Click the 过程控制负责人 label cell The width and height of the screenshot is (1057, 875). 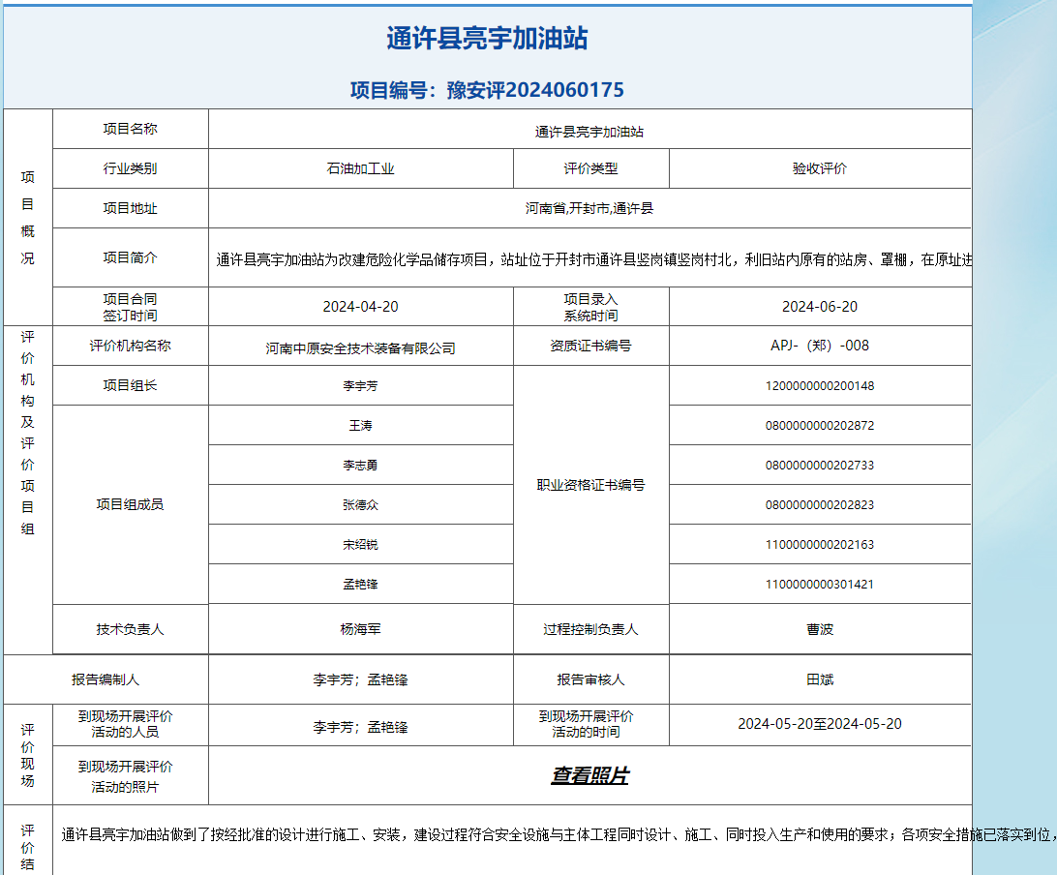click(x=591, y=629)
